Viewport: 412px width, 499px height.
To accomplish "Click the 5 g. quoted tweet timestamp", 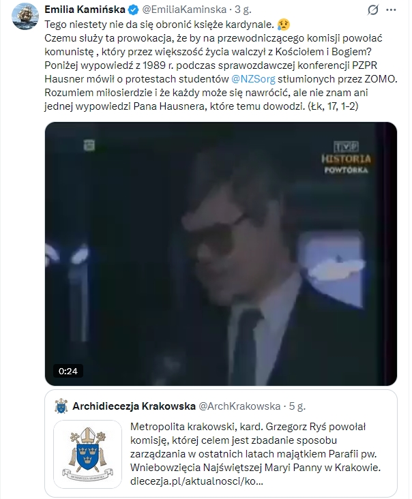I will click(x=297, y=406).
